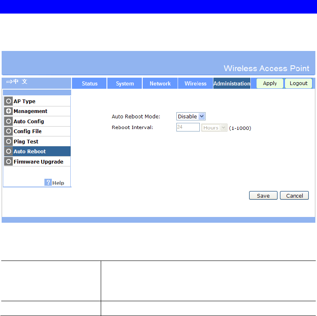Image resolution: width=317 pixels, height=316 pixels.
Task: Click the Cancel button
Action: 294,196
